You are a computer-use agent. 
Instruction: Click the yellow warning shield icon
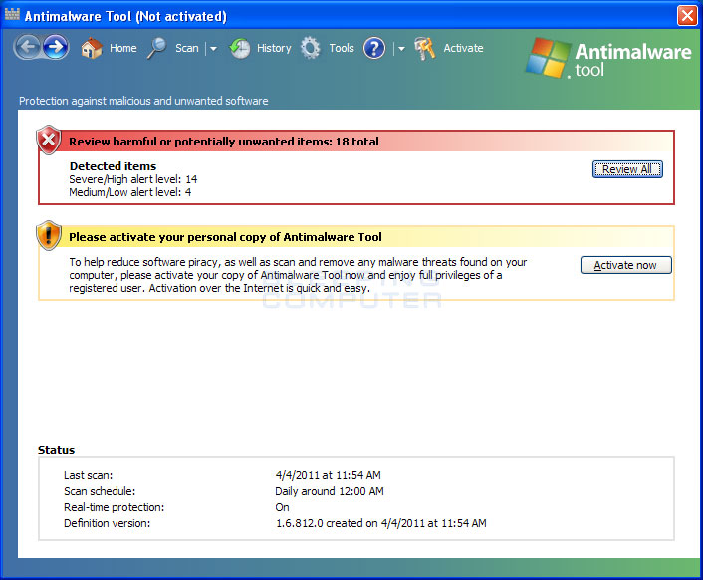click(49, 235)
